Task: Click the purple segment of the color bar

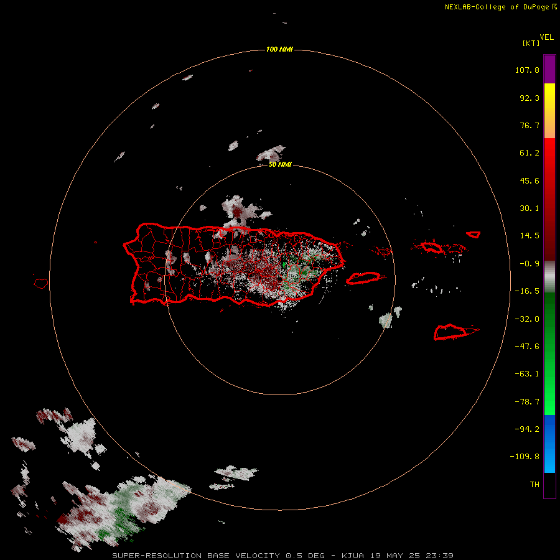Action: coord(549,69)
